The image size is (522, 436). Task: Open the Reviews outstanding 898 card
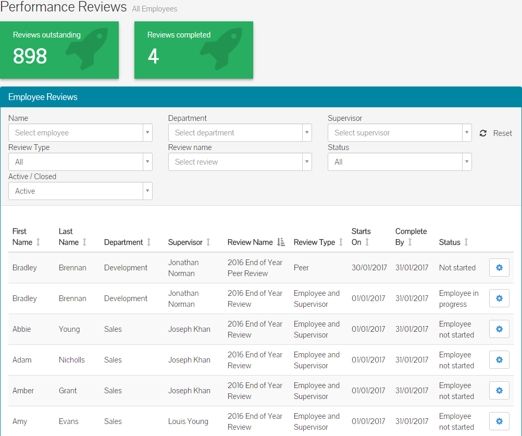pyautogui.click(x=59, y=50)
